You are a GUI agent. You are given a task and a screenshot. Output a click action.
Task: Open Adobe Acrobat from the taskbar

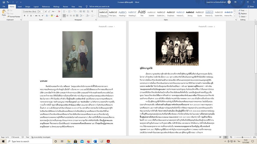coord(108,141)
